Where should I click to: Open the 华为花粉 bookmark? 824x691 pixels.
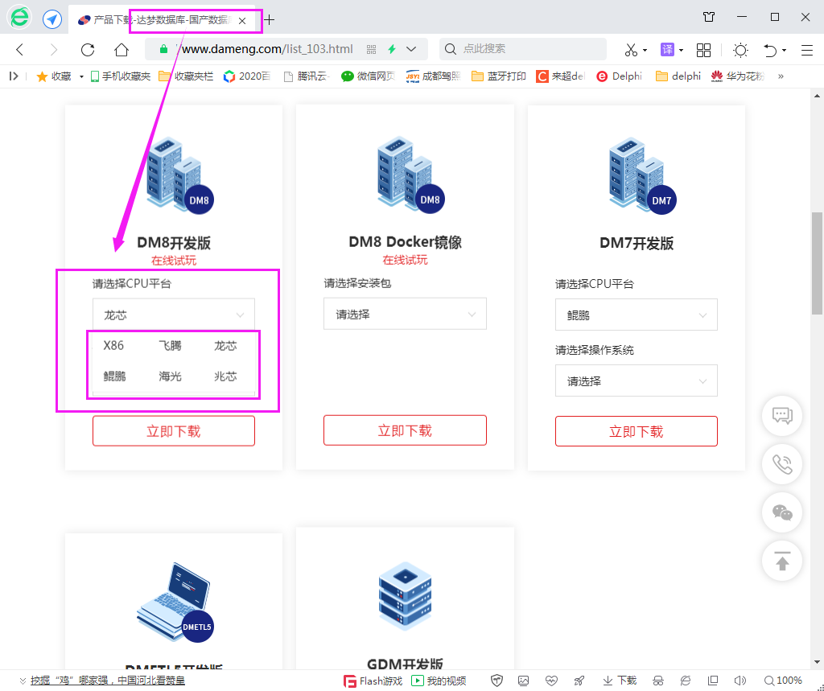pyautogui.click(x=737, y=76)
